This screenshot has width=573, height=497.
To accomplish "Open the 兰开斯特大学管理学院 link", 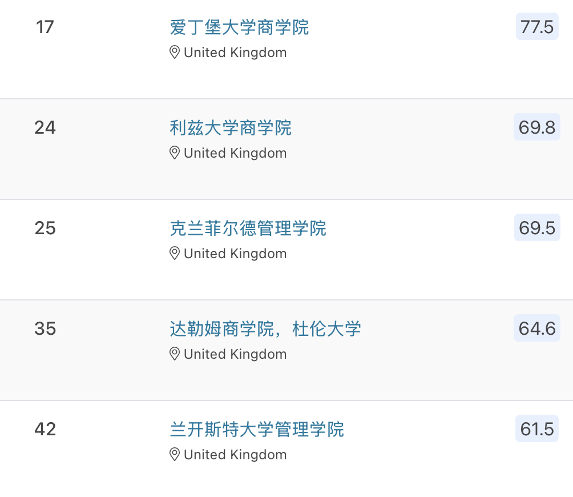I will pyautogui.click(x=257, y=429).
